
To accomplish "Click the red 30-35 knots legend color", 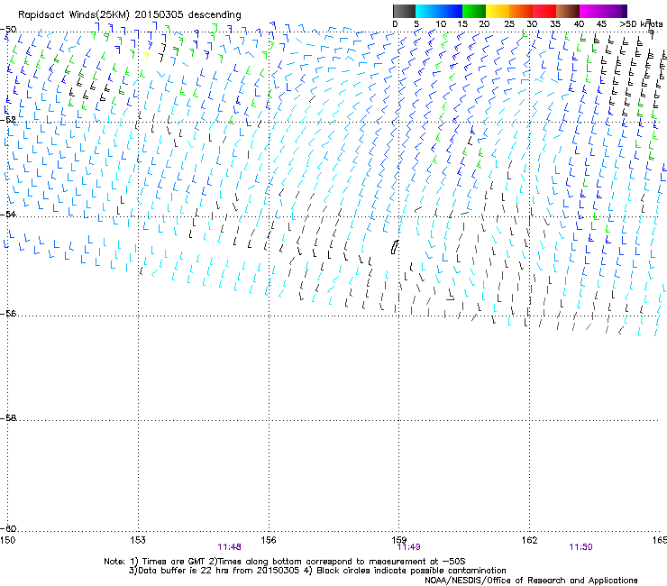I will (544, 11).
